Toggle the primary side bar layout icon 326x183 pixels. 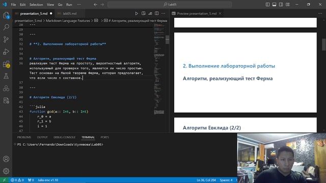pyautogui.click(x=267, y=5)
